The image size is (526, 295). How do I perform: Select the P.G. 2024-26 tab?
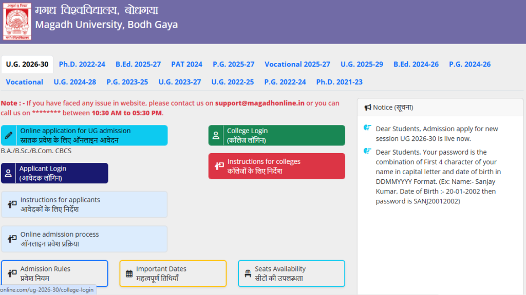469,64
